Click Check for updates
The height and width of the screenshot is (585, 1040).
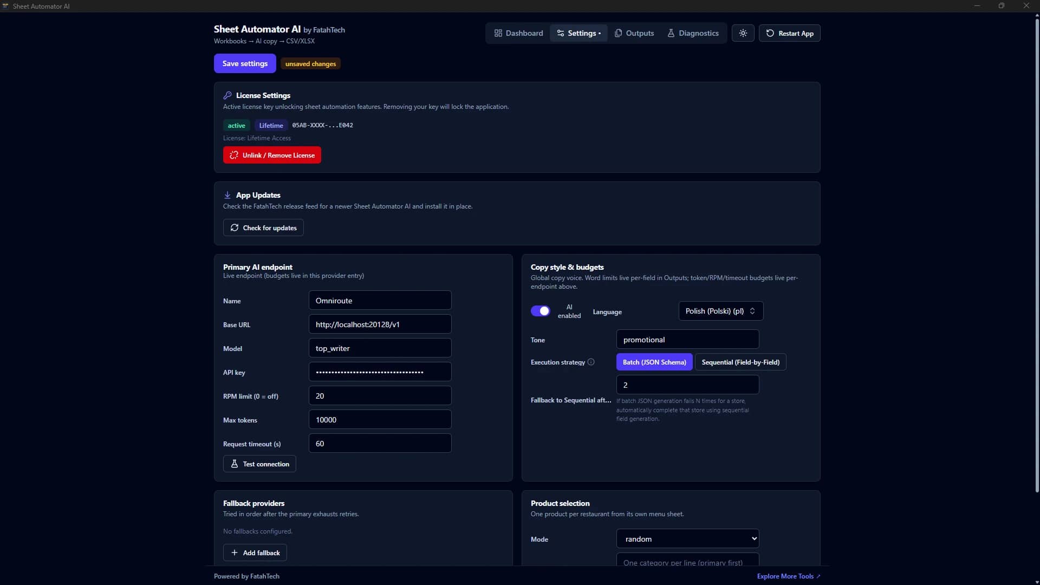click(x=263, y=227)
